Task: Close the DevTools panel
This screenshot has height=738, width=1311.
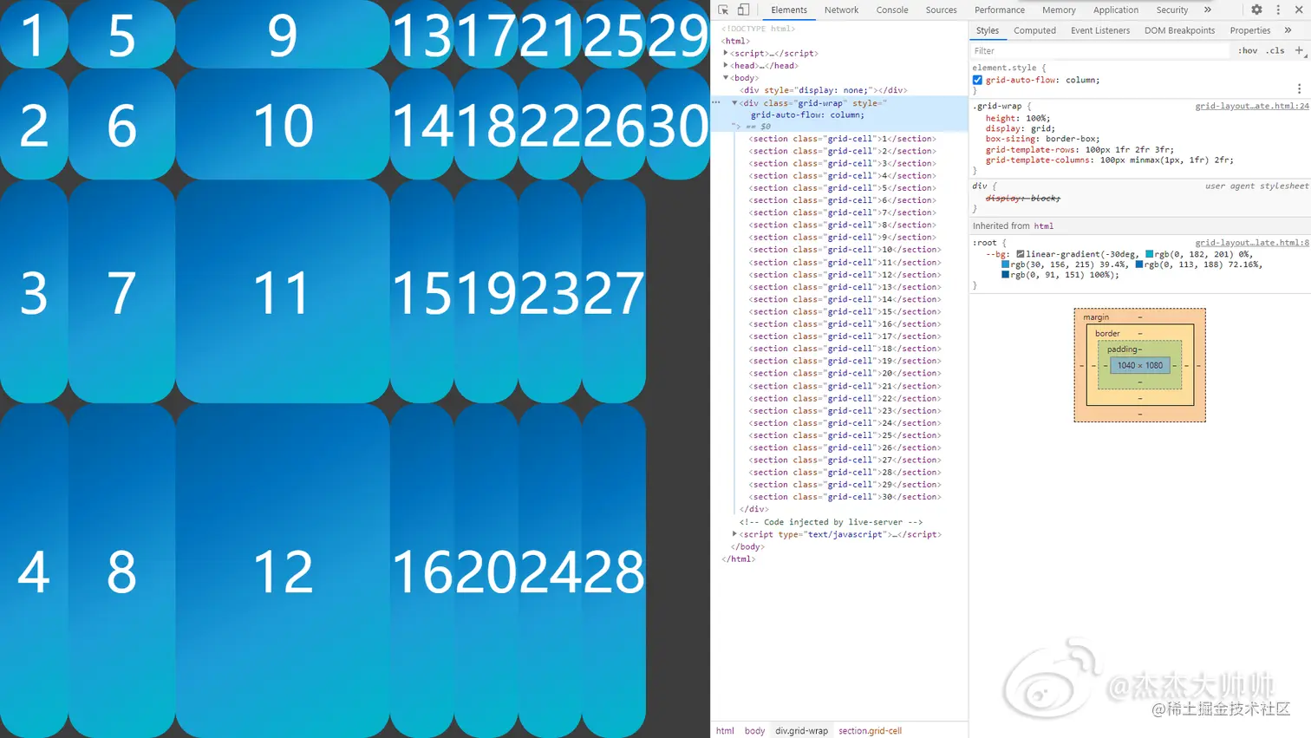Action: [1299, 10]
